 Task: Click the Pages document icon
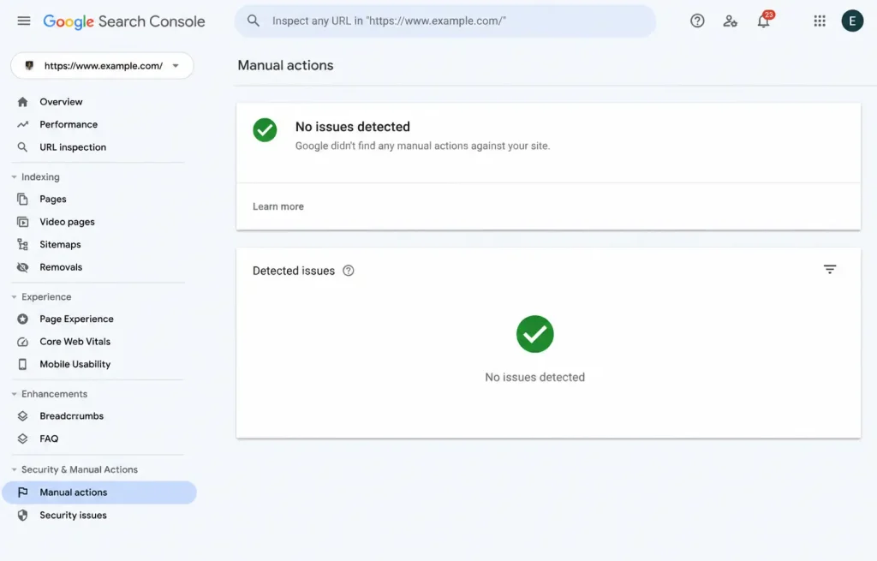[22, 199]
